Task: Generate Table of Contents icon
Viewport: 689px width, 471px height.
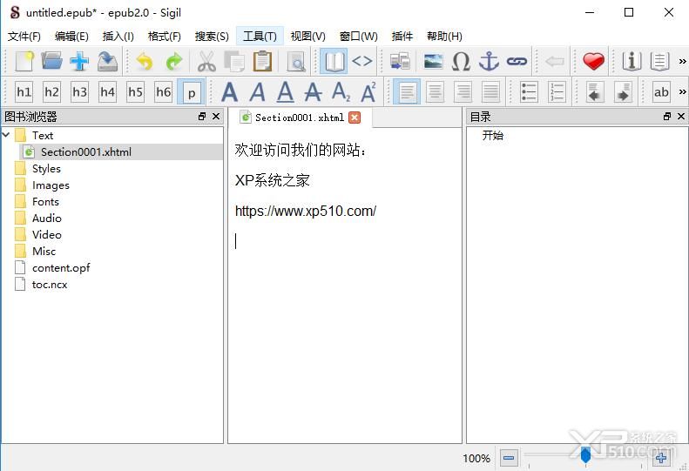Action: click(x=659, y=61)
